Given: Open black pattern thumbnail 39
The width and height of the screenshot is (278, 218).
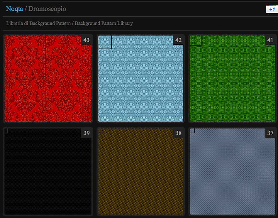Looking at the screenshot, I should (48, 172).
